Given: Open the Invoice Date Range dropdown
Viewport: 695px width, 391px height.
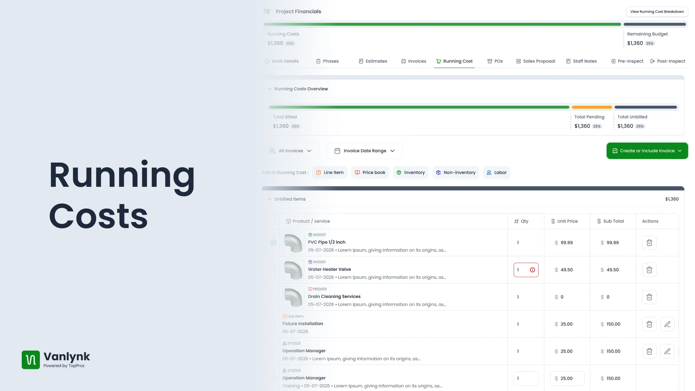Looking at the screenshot, I should (x=364, y=151).
